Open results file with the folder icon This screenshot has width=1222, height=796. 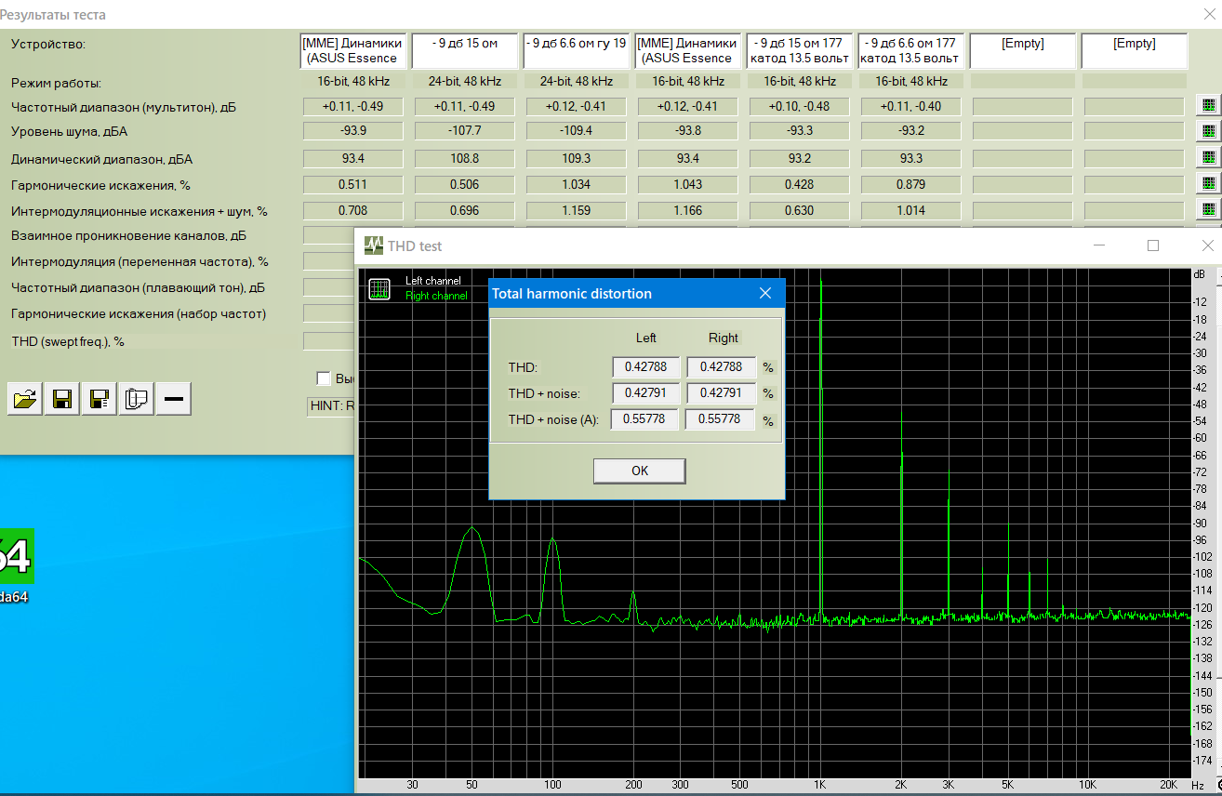coord(25,399)
